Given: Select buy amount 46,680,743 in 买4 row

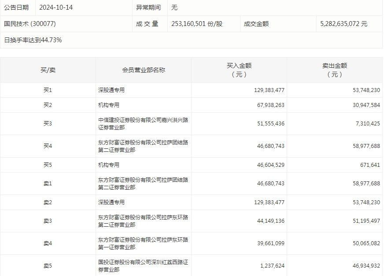Looking at the screenshot, I should (x=271, y=146).
